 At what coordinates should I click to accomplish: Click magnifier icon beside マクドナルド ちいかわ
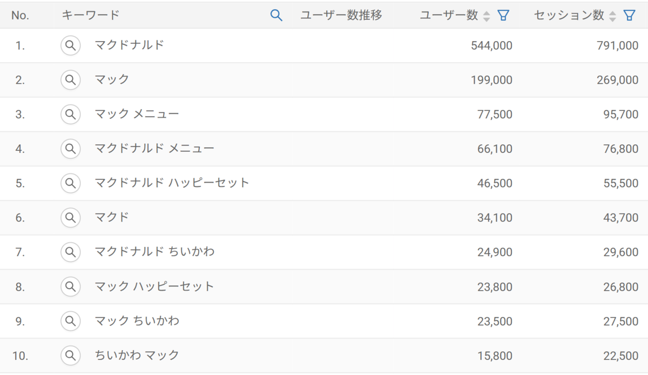point(70,252)
